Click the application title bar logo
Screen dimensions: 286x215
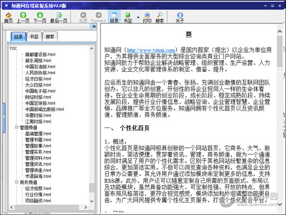[6, 6]
